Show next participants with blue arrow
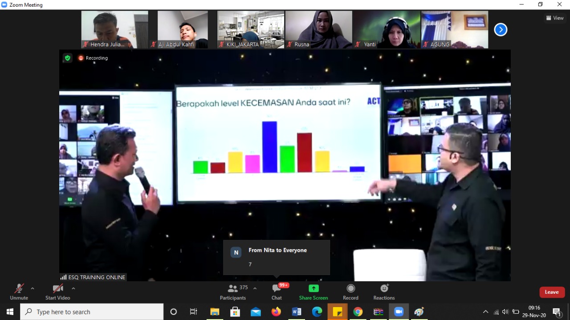The width and height of the screenshot is (570, 320). [x=501, y=30]
